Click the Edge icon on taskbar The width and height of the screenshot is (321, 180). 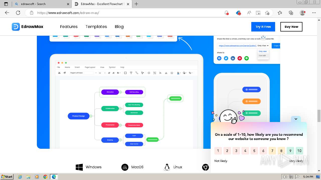(54, 177)
